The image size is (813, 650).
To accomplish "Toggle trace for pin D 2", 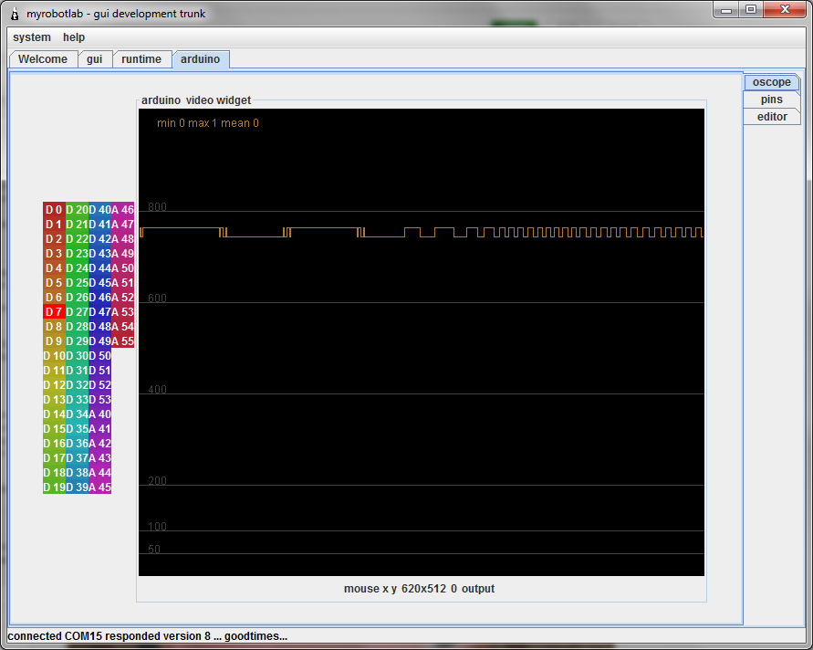I will [54, 238].
